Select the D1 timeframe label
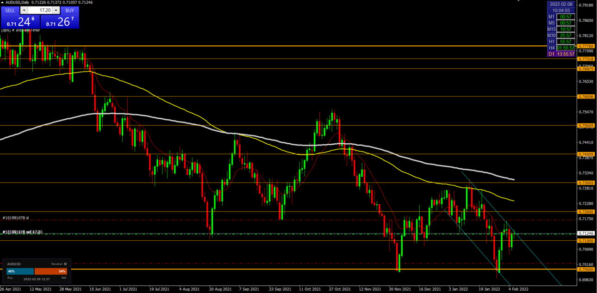Image resolution: width=597 pixels, height=293 pixels. pos(551,54)
